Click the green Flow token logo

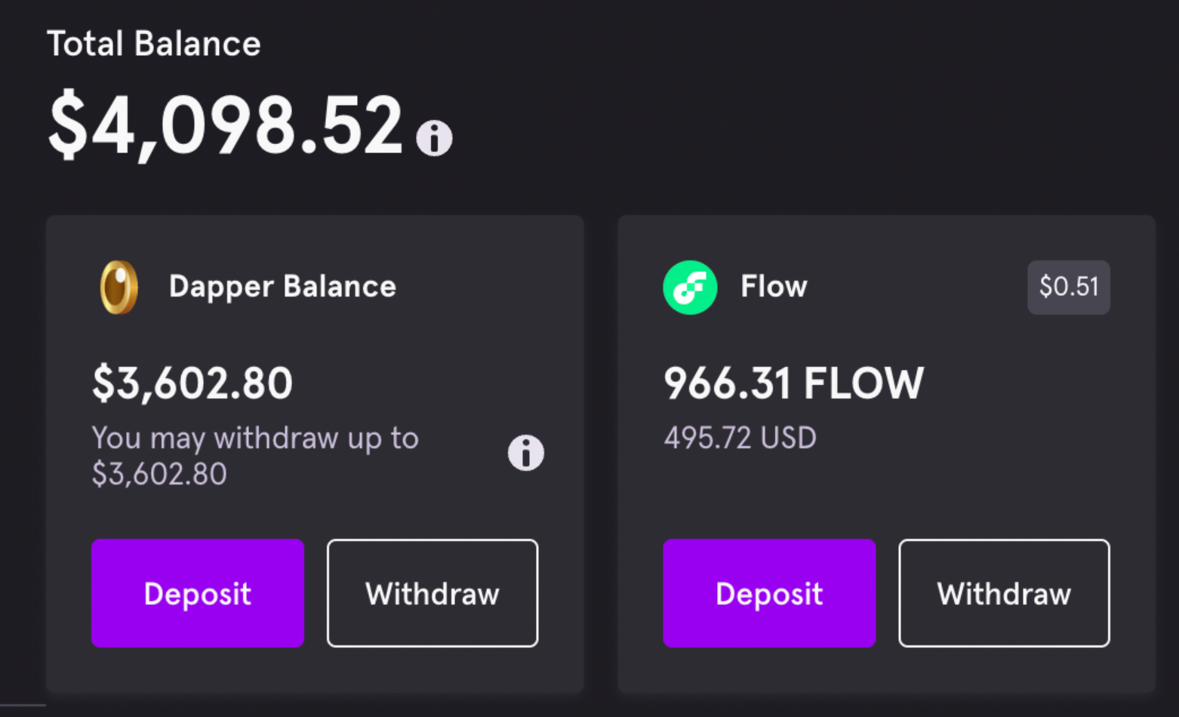pyautogui.click(x=690, y=288)
